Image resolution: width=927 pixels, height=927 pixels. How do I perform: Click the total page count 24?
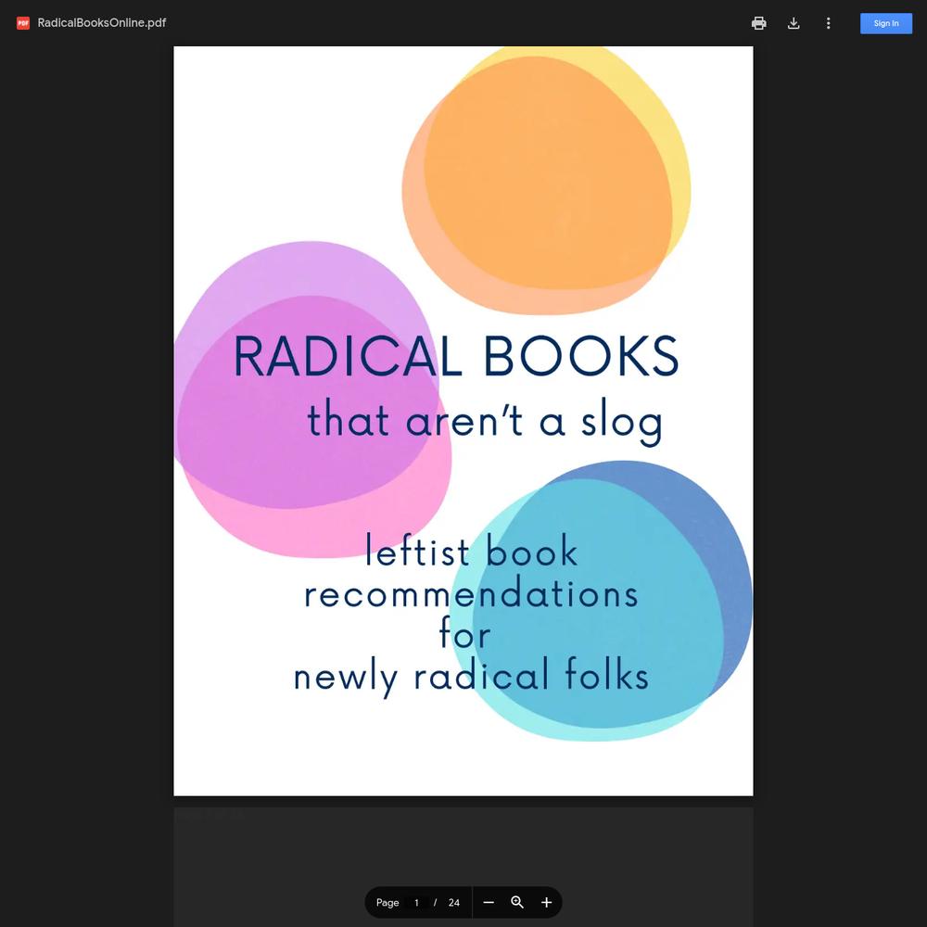453,902
